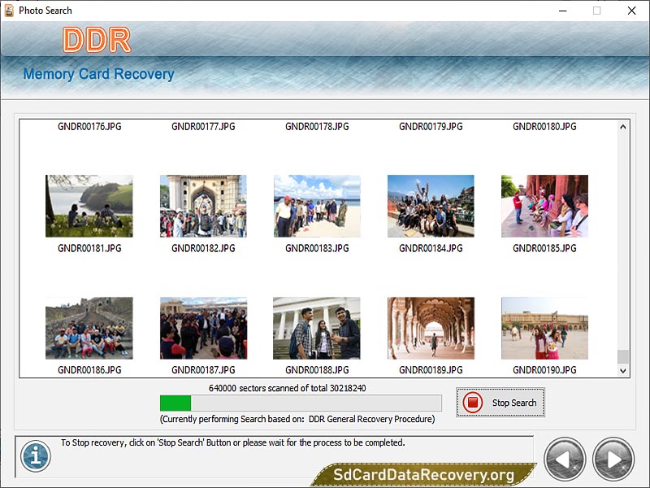Click the scrollbar down arrow
Viewport: 650px width, 488px height.
tap(622, 370)
